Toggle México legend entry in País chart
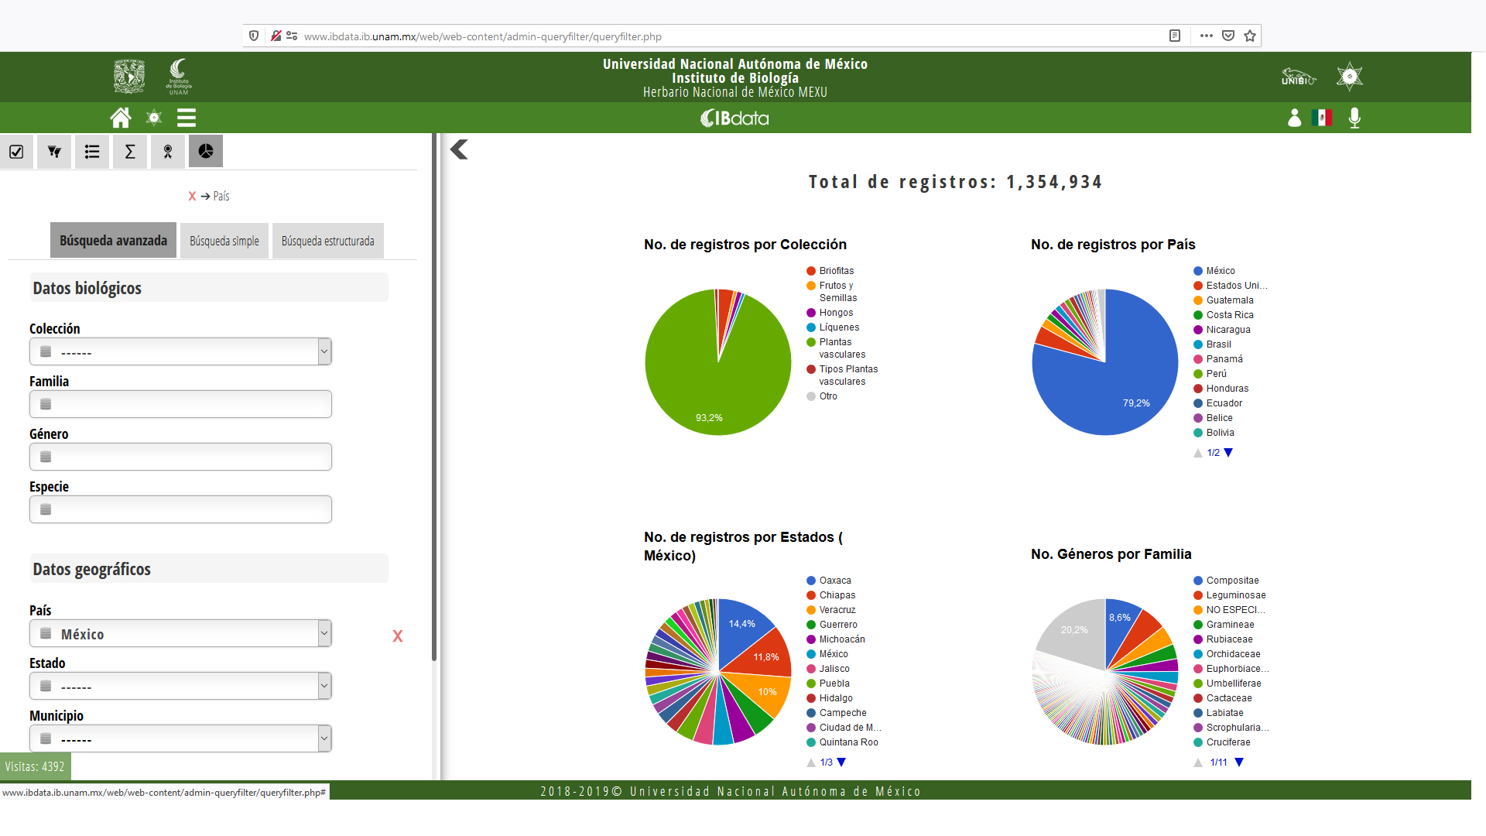The height and width of the screenshot is (836, 1486). (1220, 271)
